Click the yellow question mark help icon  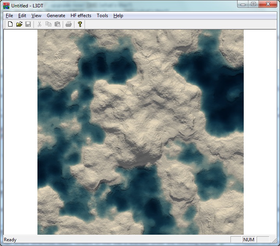click(x=80, y=24)
